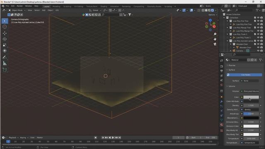Jump to the timeline end frame
Image resolution: width=265 pixels, height=149 pixels.
pos(120,138)
